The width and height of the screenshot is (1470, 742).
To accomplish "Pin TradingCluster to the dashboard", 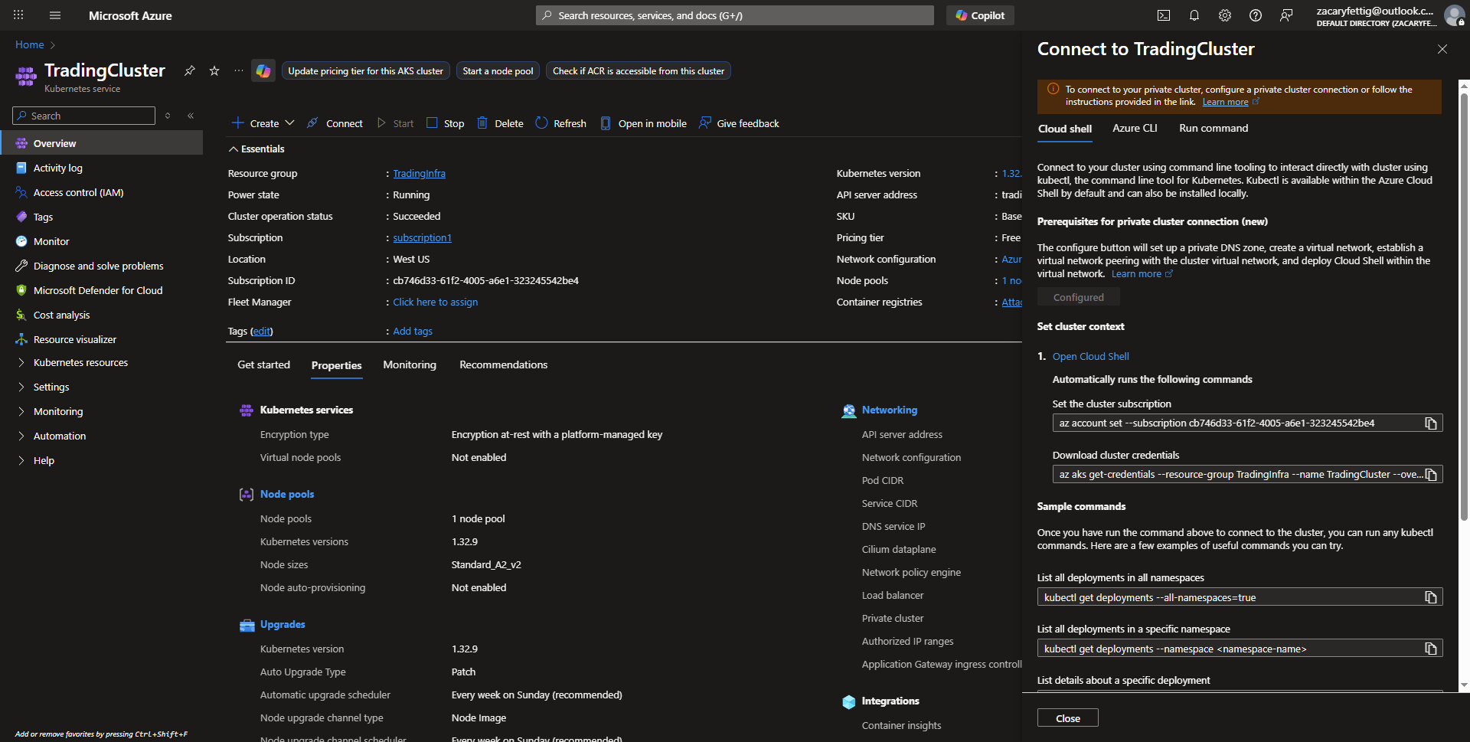I will tap(189, 71).
